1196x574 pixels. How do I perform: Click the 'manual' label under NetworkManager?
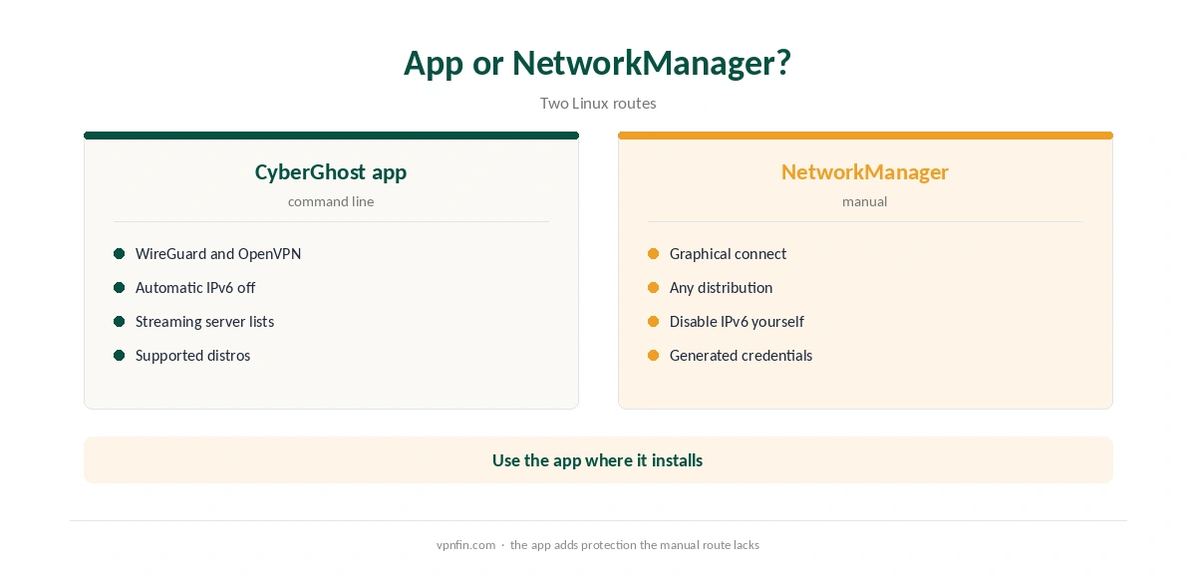[x=865, y=201]
